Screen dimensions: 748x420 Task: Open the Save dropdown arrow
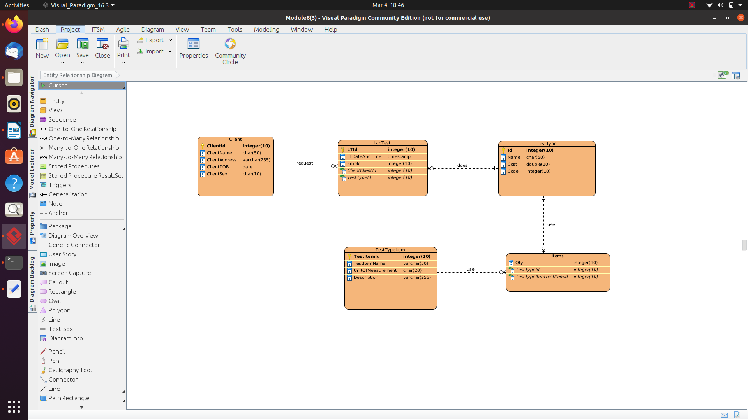point(82,62)
